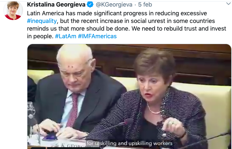Follow the #IMFAmericas hashtag link
Screen dimensions: 232x149
tap(97, 36)
